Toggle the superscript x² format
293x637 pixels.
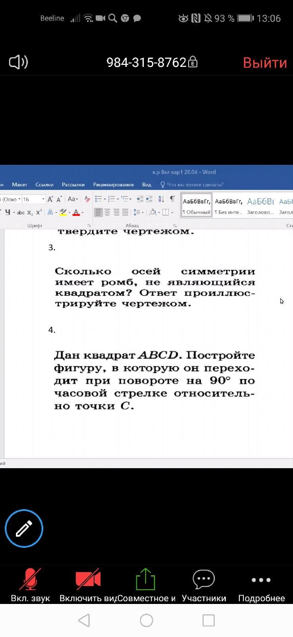click(39, 212)
